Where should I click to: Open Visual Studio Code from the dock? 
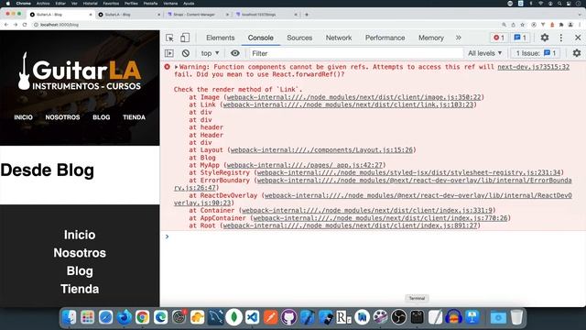coord(253,317)
